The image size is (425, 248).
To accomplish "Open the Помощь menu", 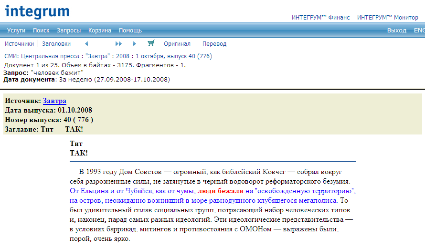I will click(130, 31).
